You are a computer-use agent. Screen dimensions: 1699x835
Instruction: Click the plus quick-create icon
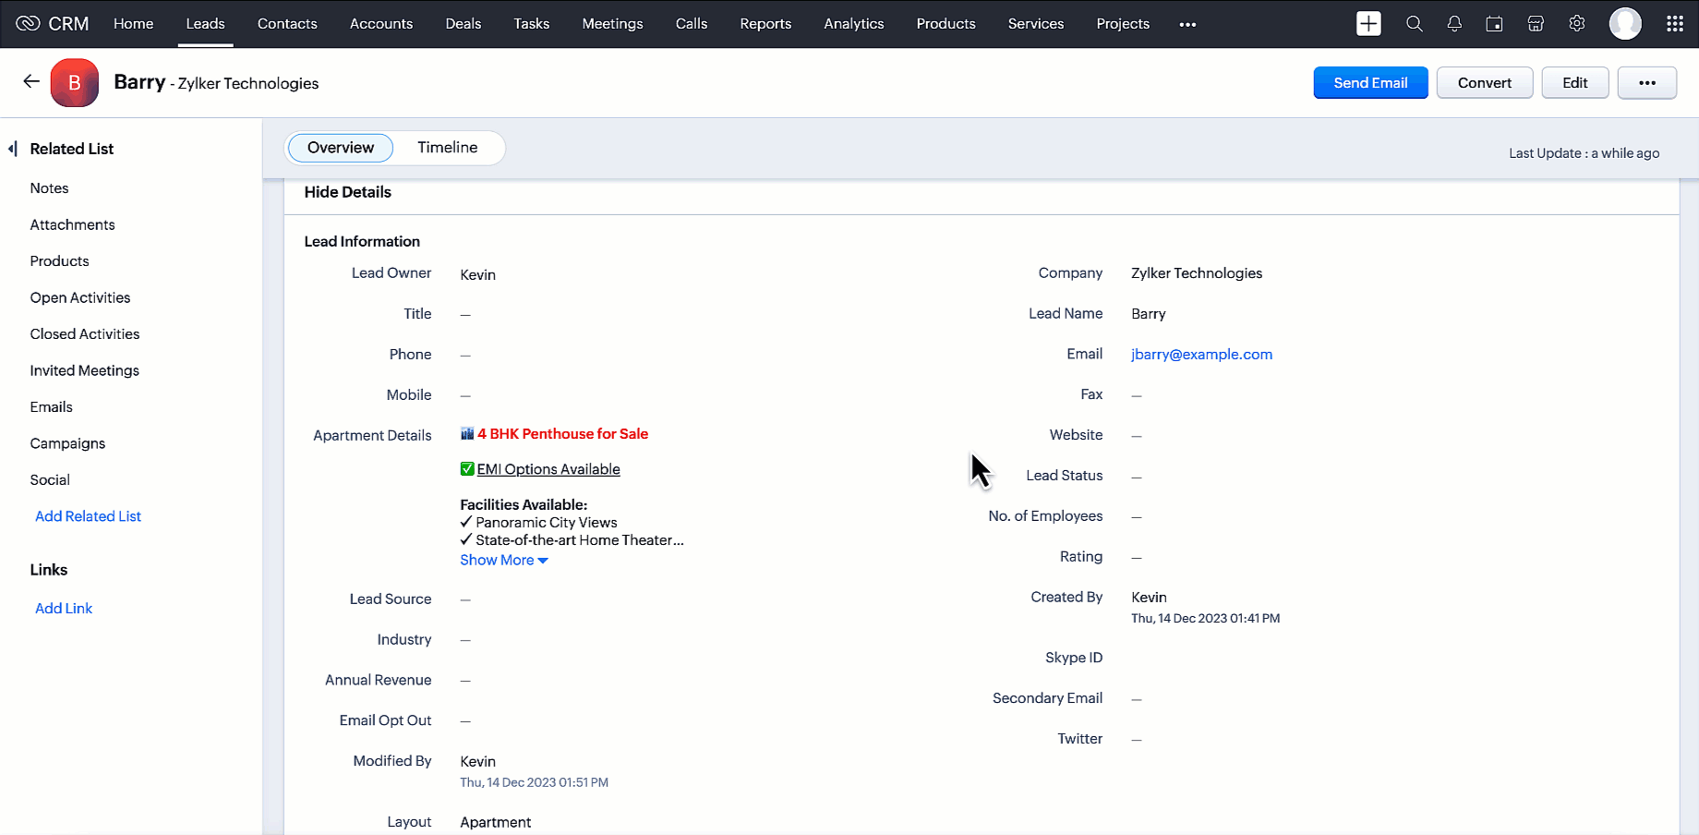1368,24
